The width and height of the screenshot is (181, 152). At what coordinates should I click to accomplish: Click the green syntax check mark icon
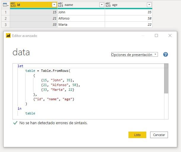point(15,123)
